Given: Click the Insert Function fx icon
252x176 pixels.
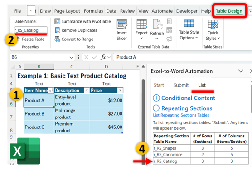Looking at the screenshot, I should pos(103,57).
